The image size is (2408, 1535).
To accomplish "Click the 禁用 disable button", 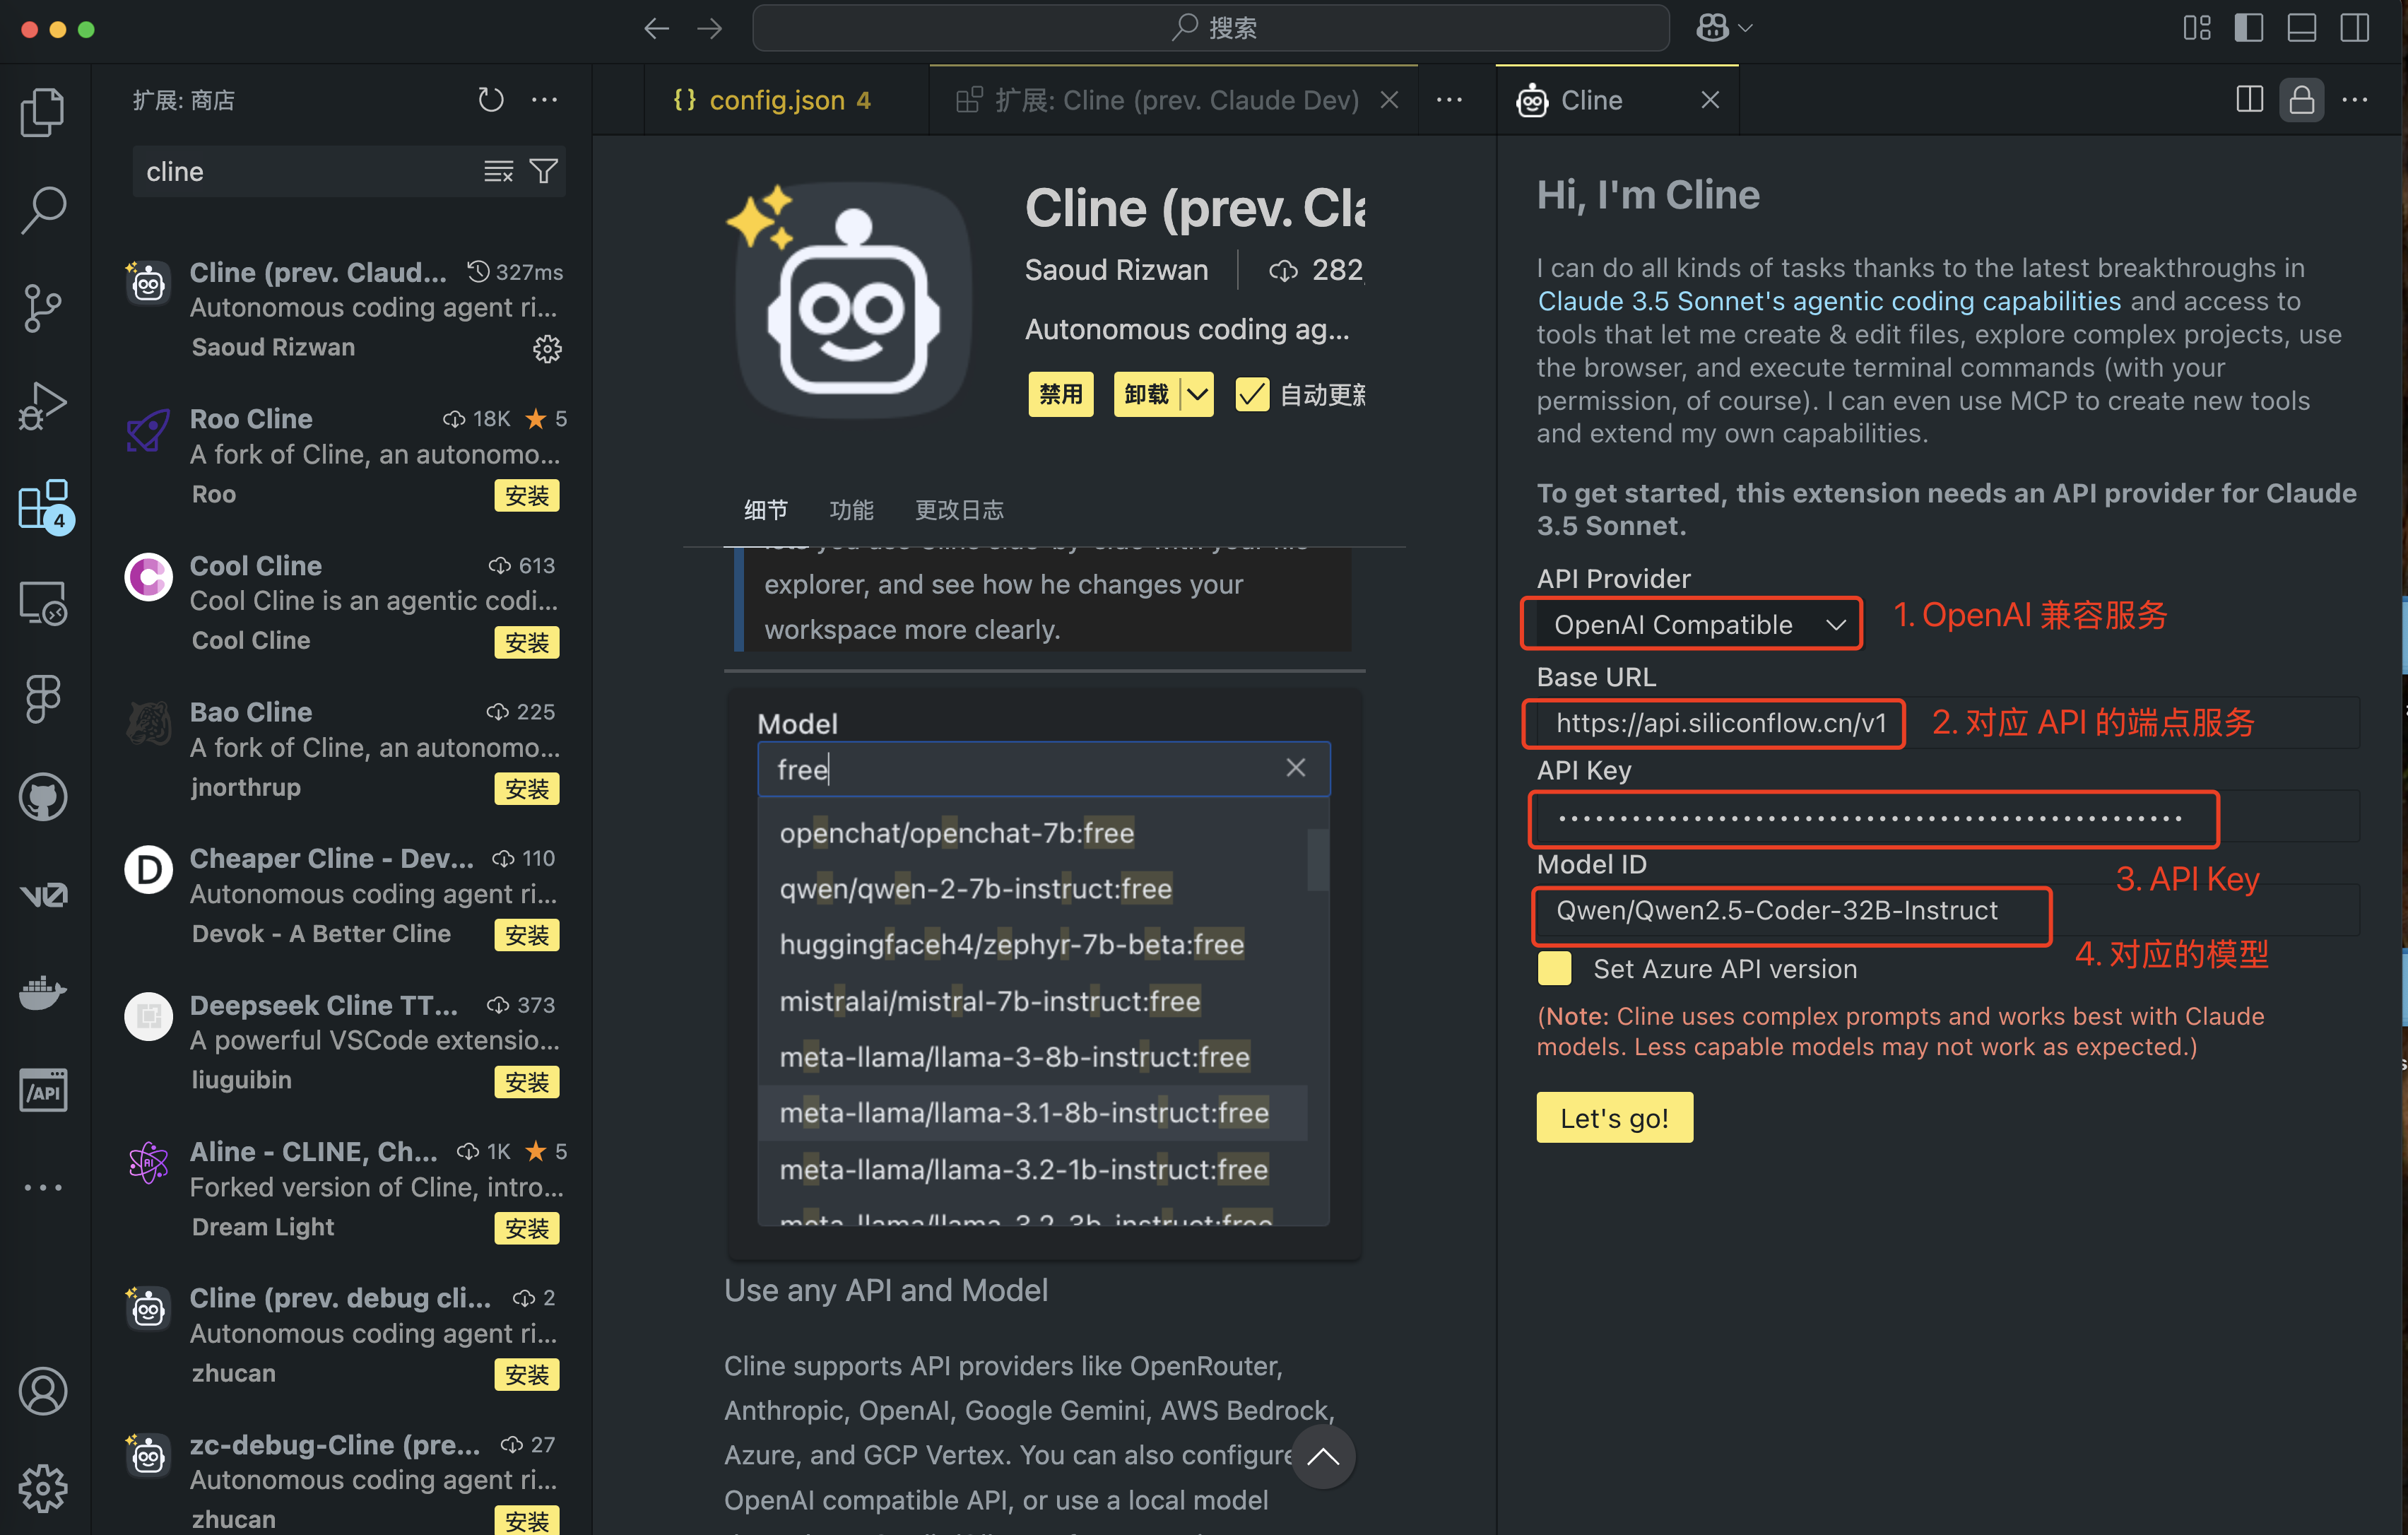I will tap(1060, 394).
